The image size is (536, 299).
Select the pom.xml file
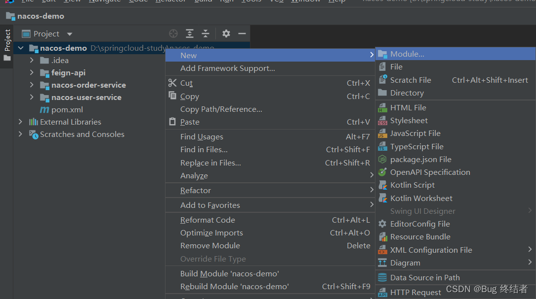pos(67,110)
